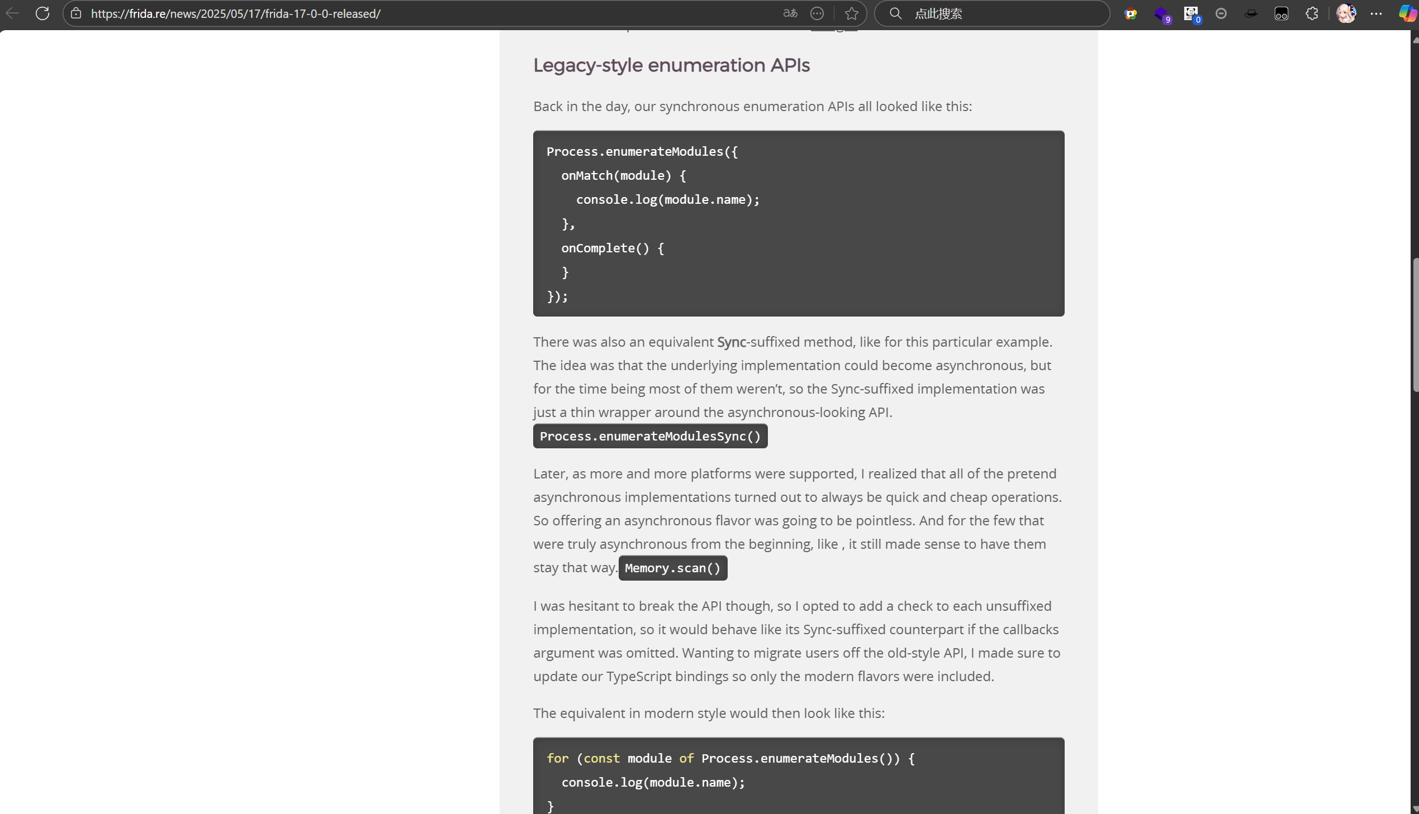Open the Extensions puzzle piece menu
This screenshot has width=1419, height=814.
[1312, 13]
